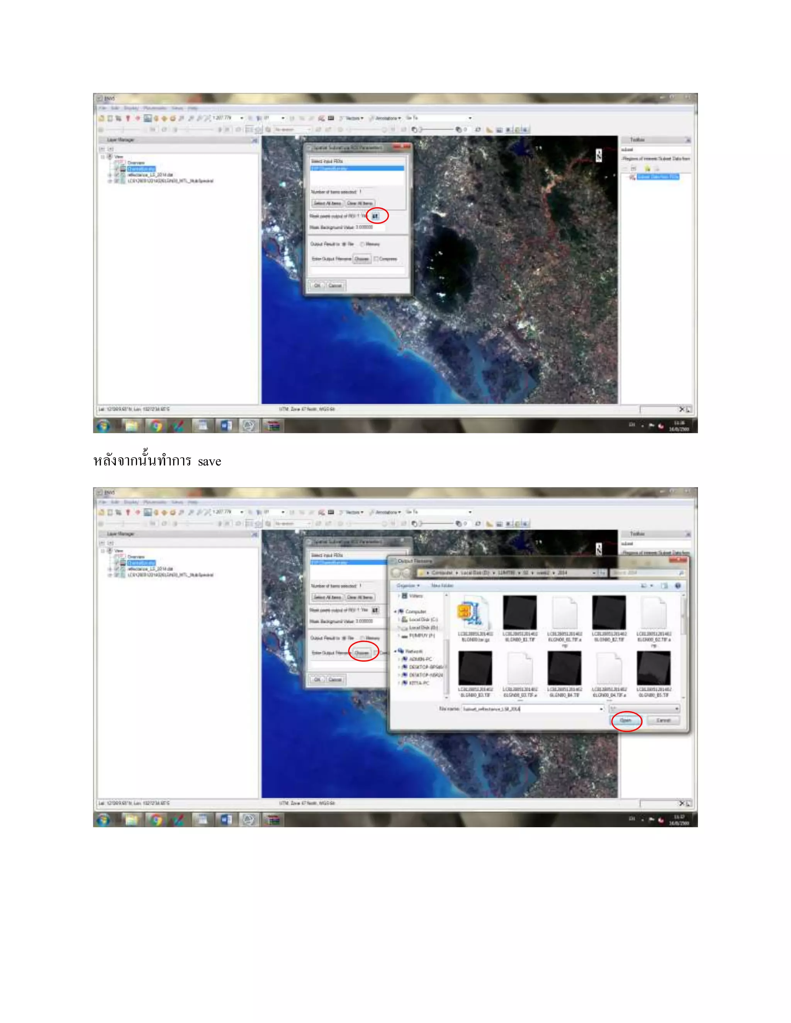Collapse the Network tree node
Screen dimensions: 791x1023
pos(395,651)
